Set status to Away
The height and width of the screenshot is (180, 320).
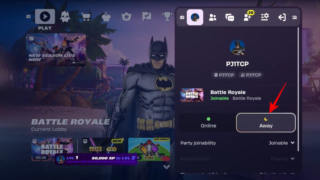pyautogui.click(x=266, y=122)
